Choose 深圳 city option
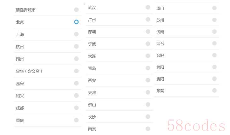The height and width of the screenshot is (135, 230). pyautogui.click(x=148, y=32)
